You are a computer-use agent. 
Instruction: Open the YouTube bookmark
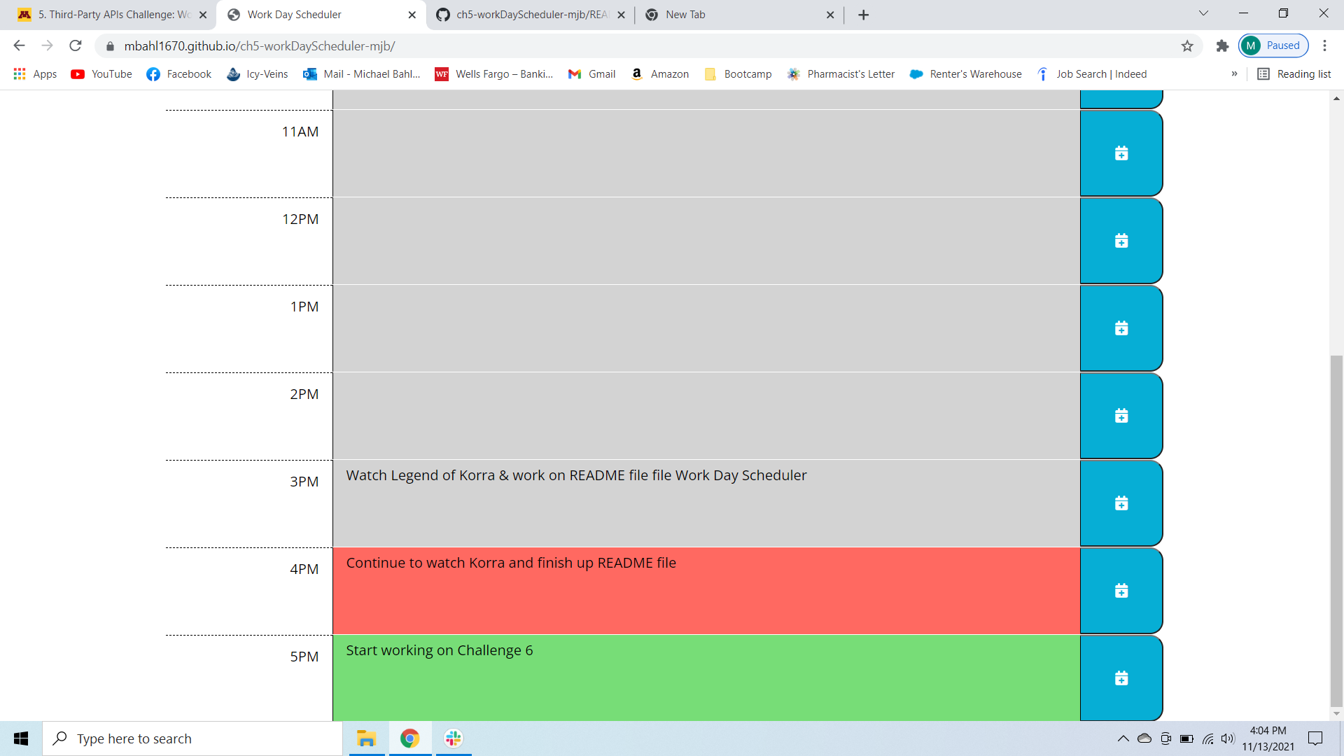(x=101, y=74)
